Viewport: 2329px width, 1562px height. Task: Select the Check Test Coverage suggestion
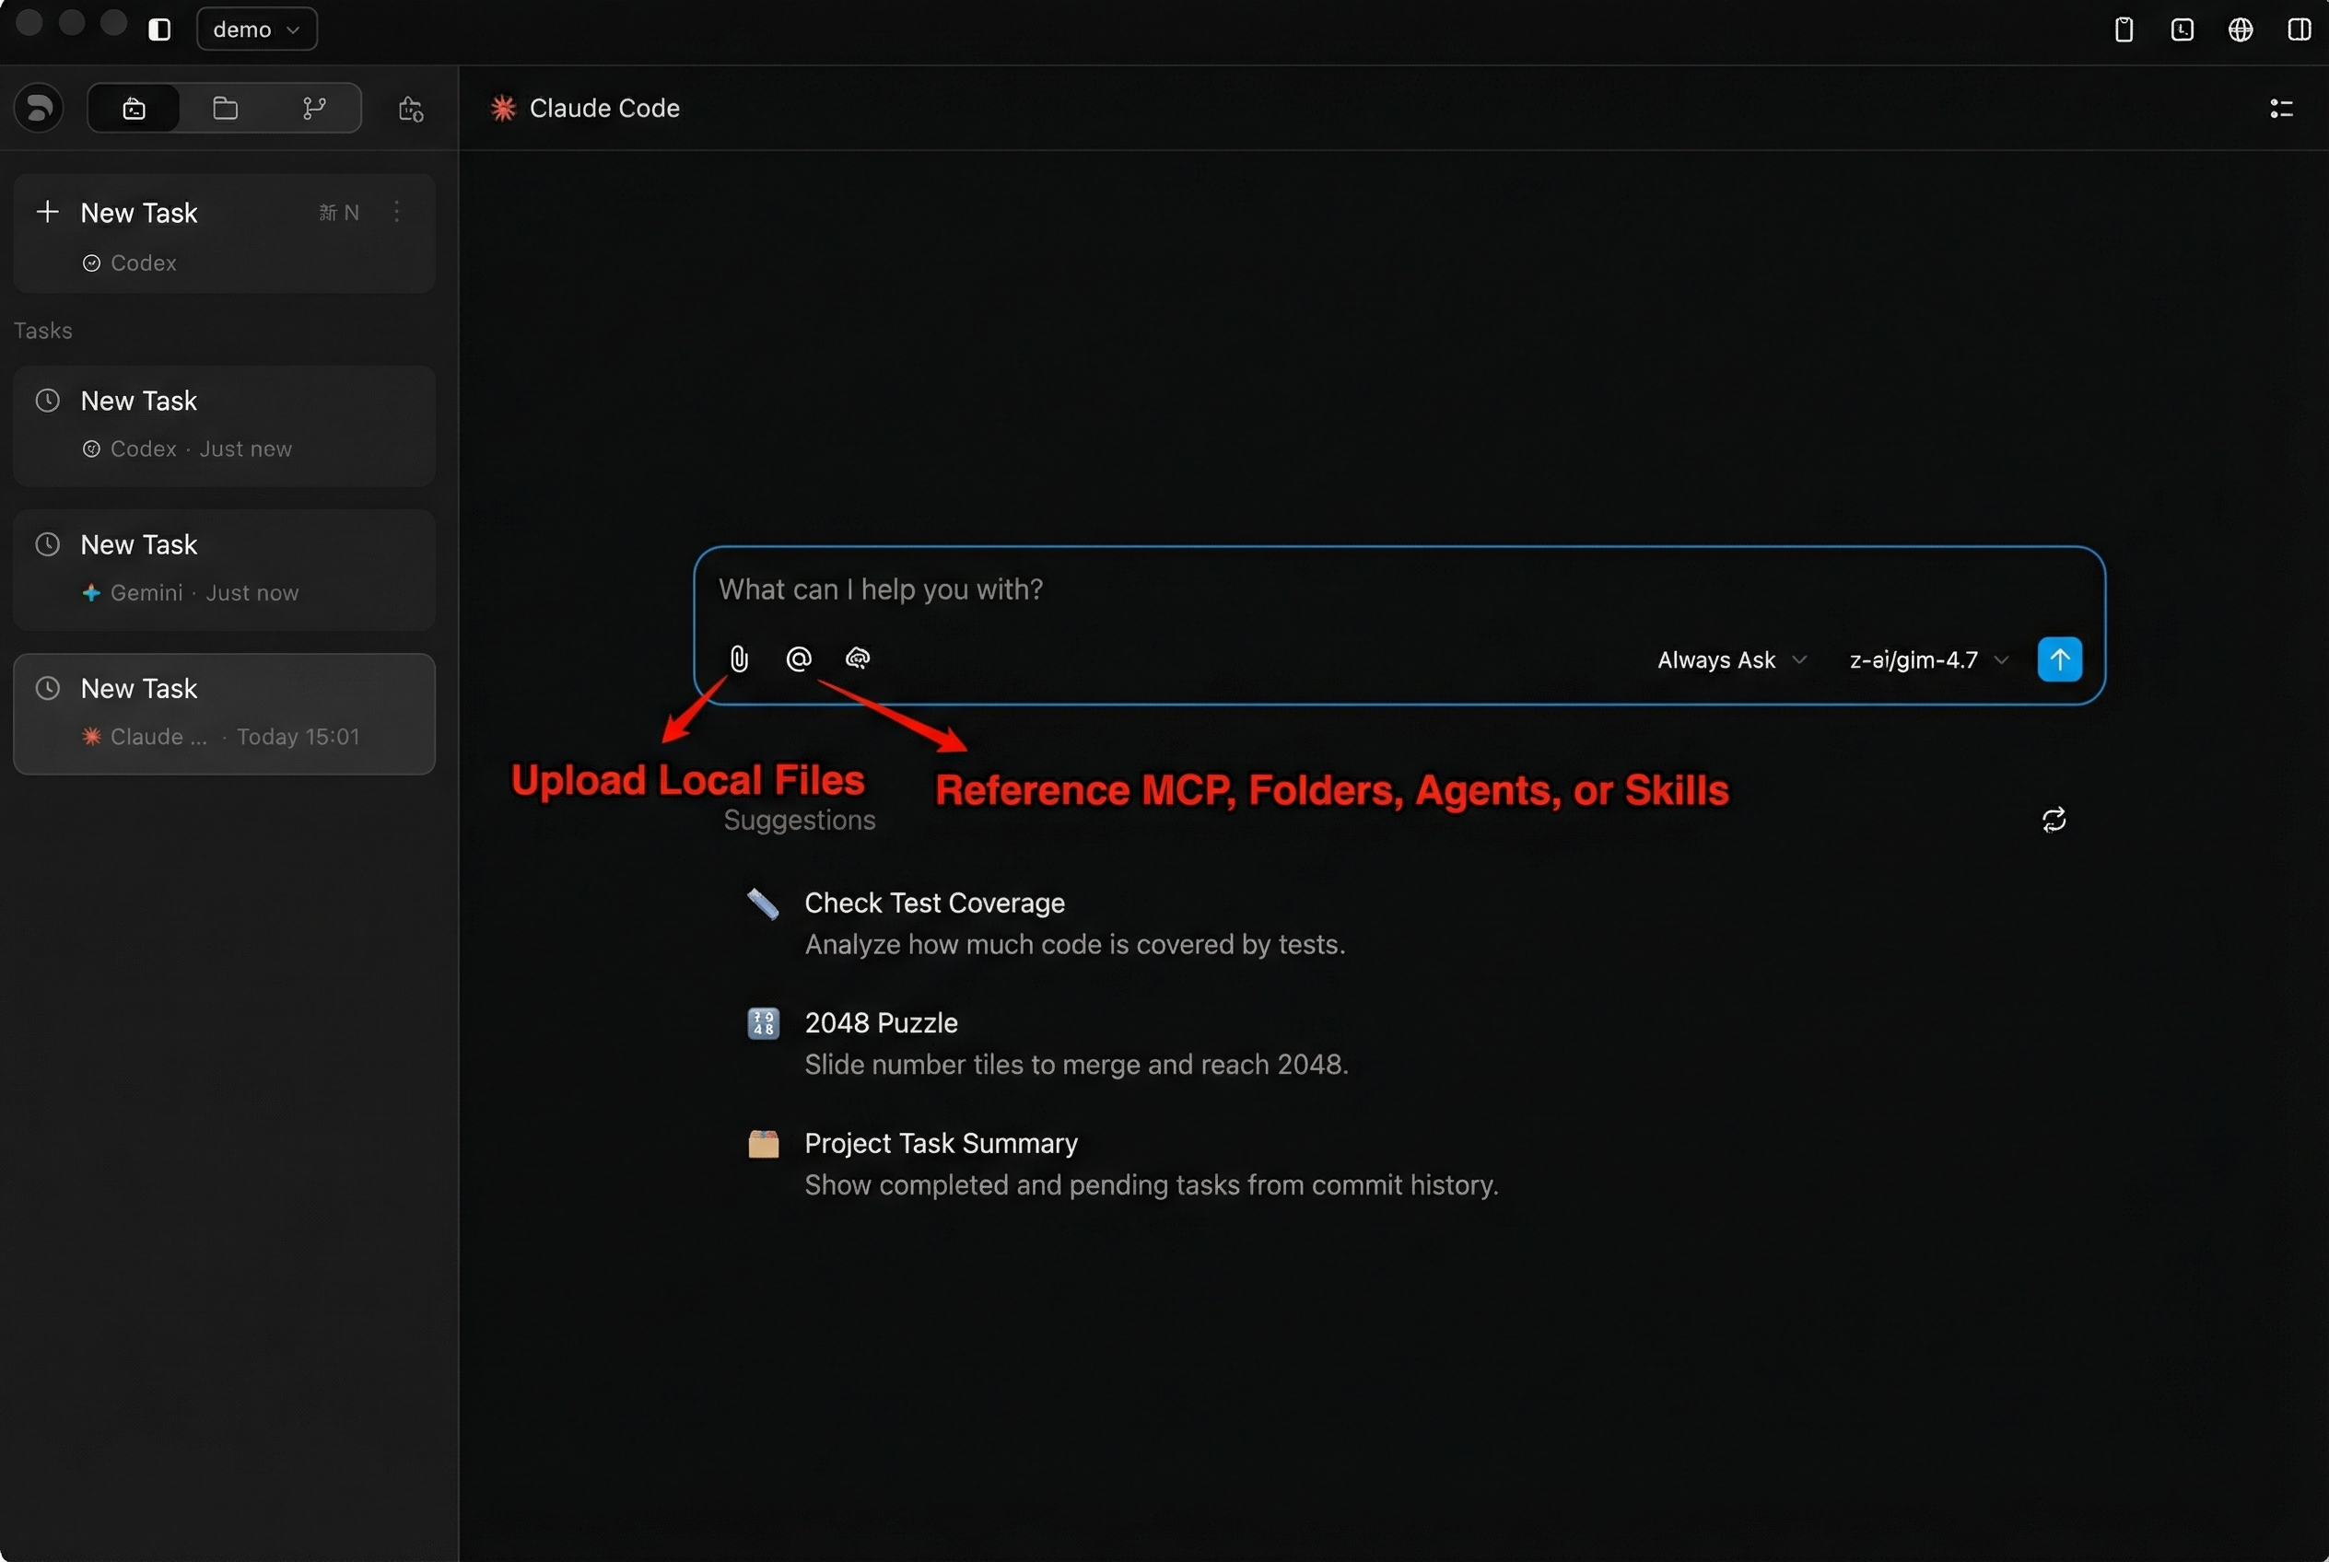[x=934, y=903]
